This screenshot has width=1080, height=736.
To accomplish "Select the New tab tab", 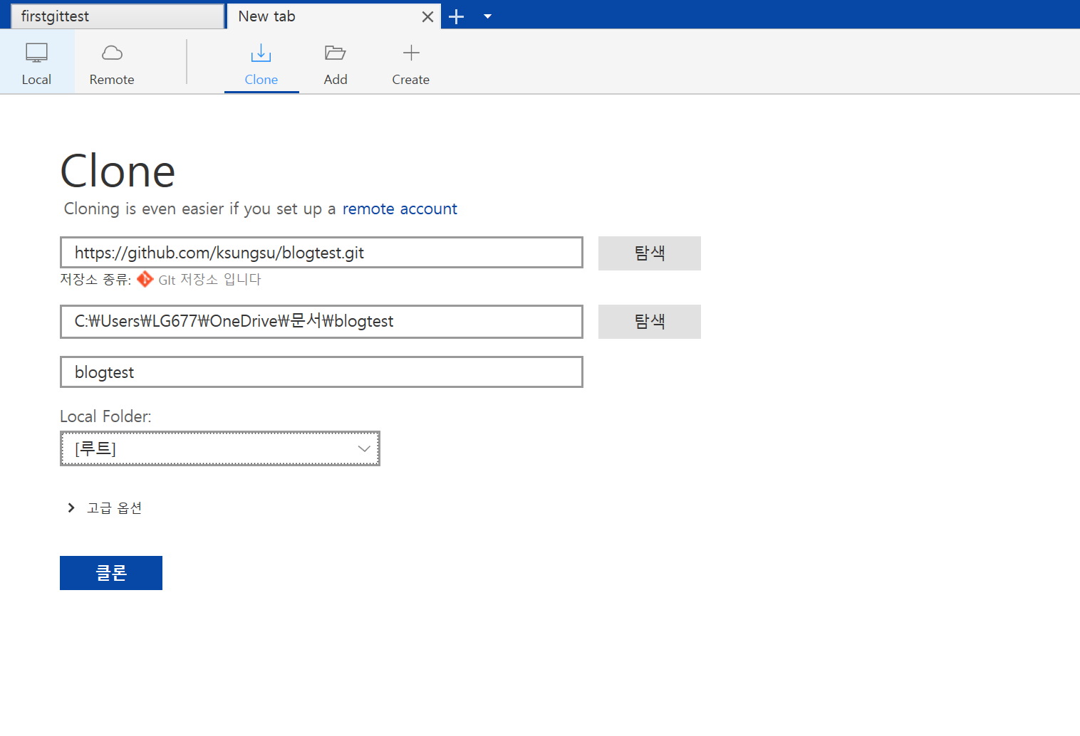I will click(324, 16).
